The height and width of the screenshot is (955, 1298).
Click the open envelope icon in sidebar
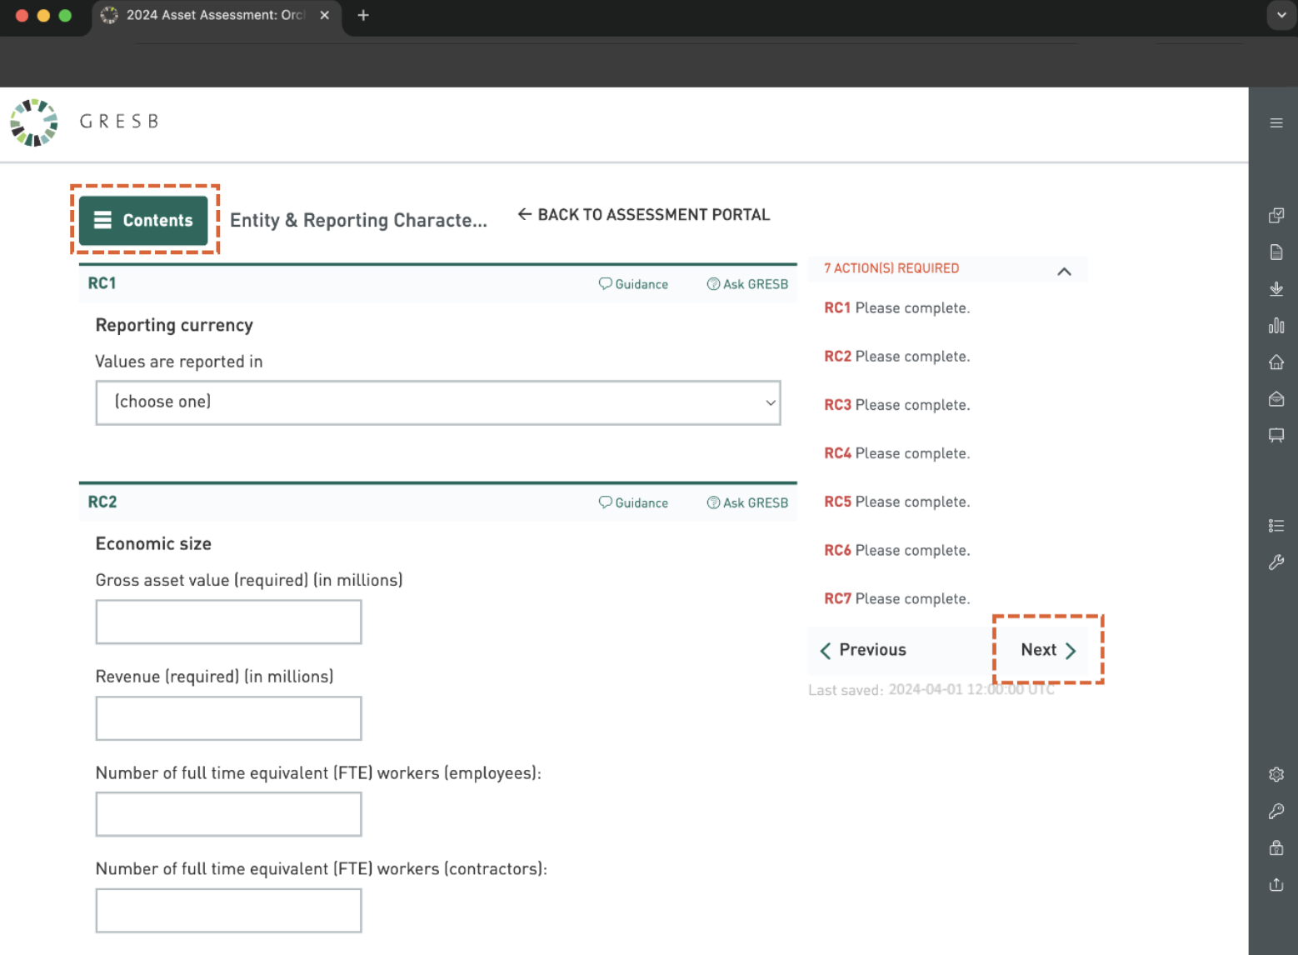click(x=1276, y=399)
